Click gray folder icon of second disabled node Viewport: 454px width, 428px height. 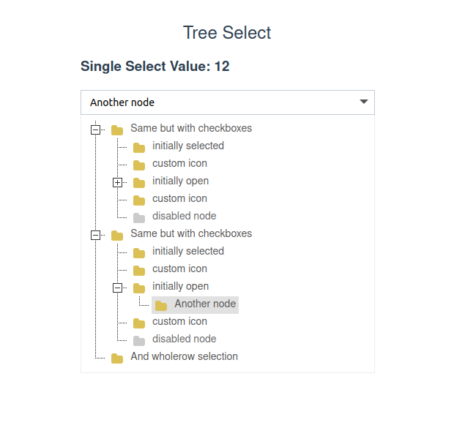(x=139, y=340)
